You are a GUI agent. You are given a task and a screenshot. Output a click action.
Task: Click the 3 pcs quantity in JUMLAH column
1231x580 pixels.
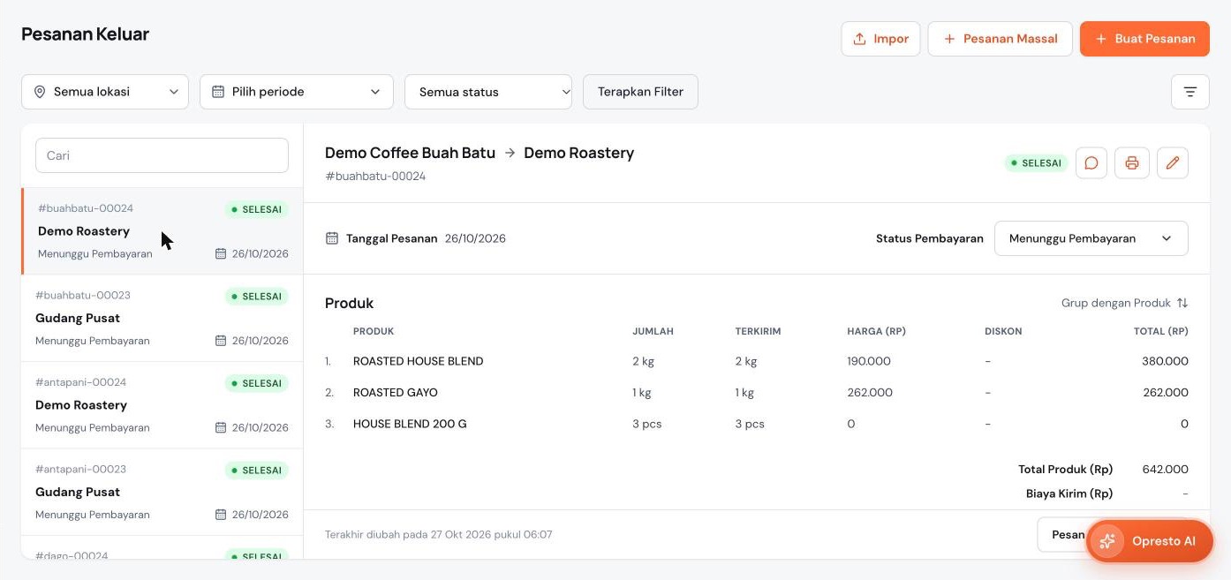tap(647, 424)
